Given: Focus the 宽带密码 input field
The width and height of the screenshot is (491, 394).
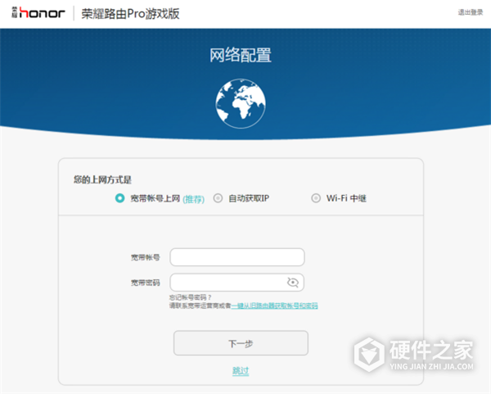Looking at the screenshot, I should click(237, 283).
